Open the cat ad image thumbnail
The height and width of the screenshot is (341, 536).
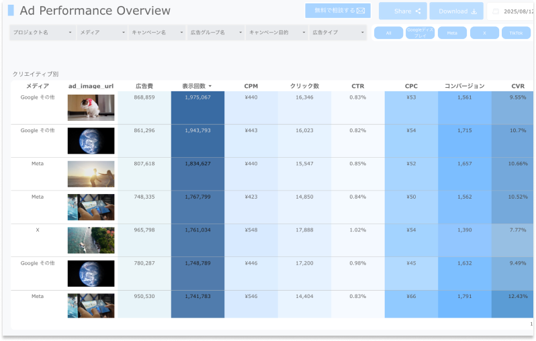[91, 107]
